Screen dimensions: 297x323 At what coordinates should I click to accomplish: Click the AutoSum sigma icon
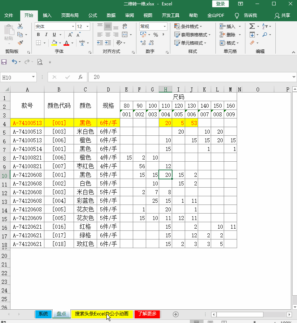[252, 26]
